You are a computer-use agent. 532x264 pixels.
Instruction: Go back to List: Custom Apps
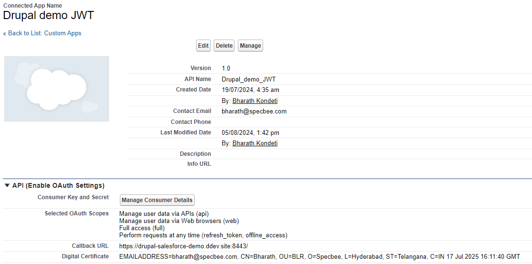tap(42, 33)
